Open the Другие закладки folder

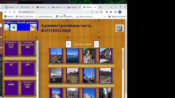(x=117, y=16)
